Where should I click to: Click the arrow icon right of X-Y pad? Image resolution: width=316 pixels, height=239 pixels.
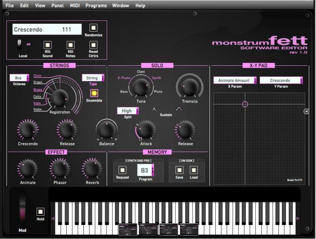[x=306, y=111]
